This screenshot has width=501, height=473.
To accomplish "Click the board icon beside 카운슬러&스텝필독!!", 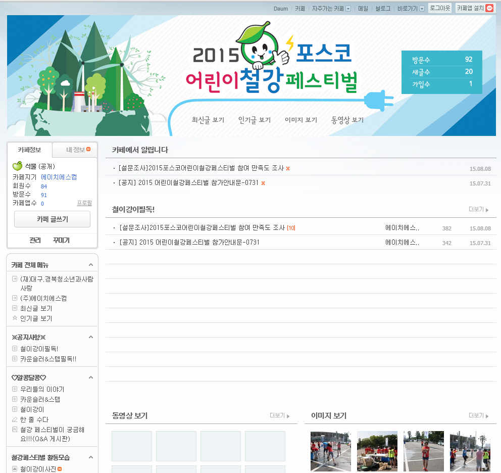I will (14, 358).
